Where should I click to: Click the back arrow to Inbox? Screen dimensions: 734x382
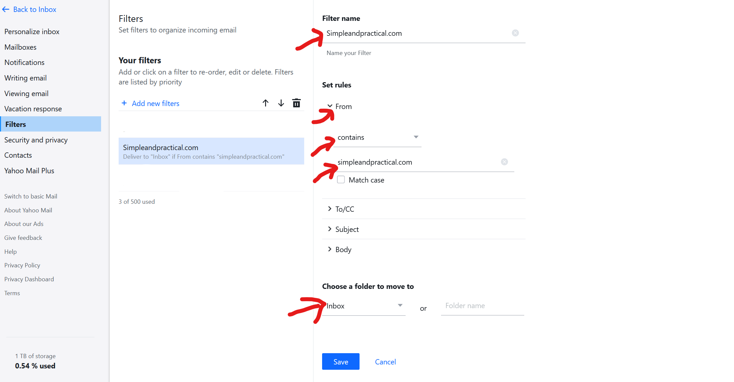point(6,10)
